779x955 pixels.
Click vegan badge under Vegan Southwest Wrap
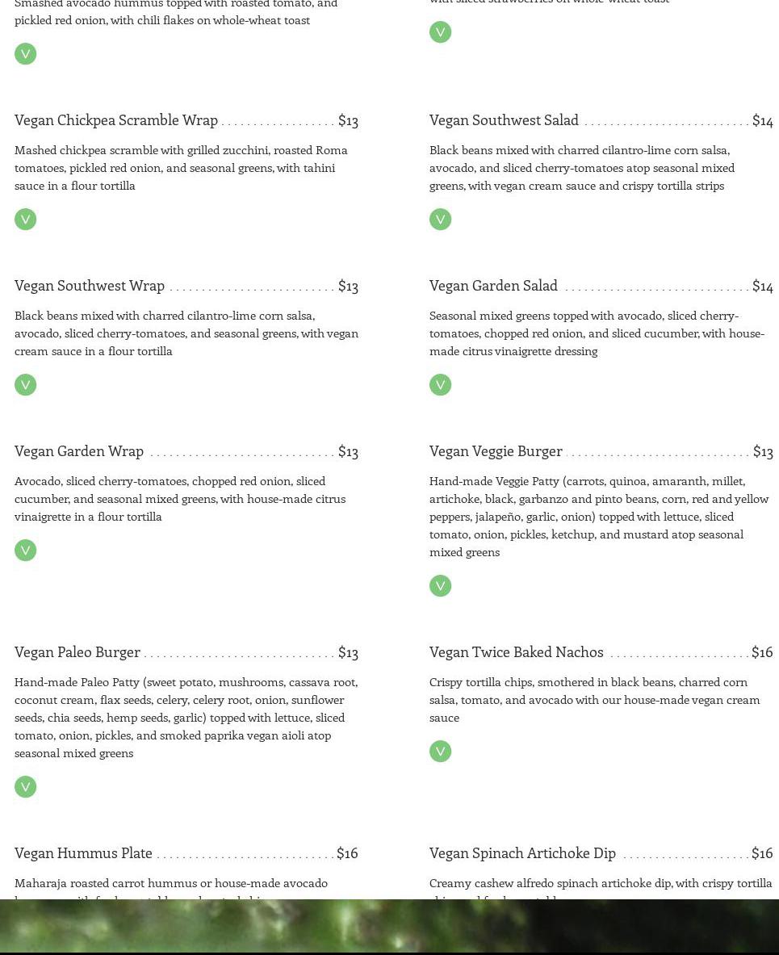click(x=25, y=385)
